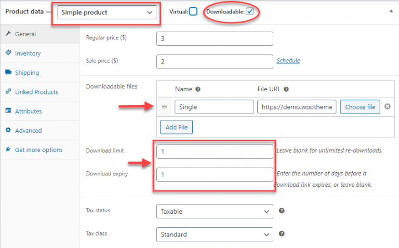Screen dimensions: 399x248
Task: Click the help icon next to Name
Action: [198, 89]
